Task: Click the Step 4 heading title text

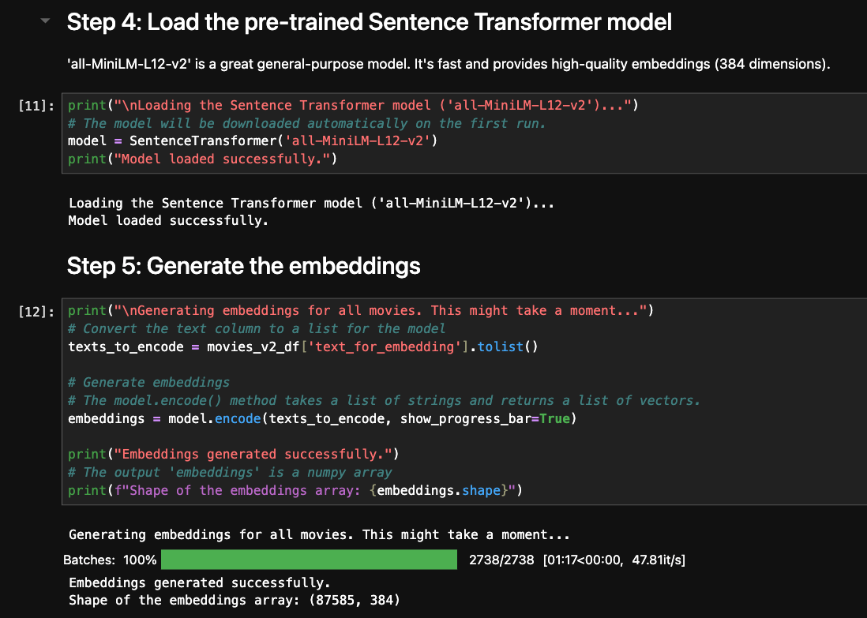Action: (x=369, y=22)
